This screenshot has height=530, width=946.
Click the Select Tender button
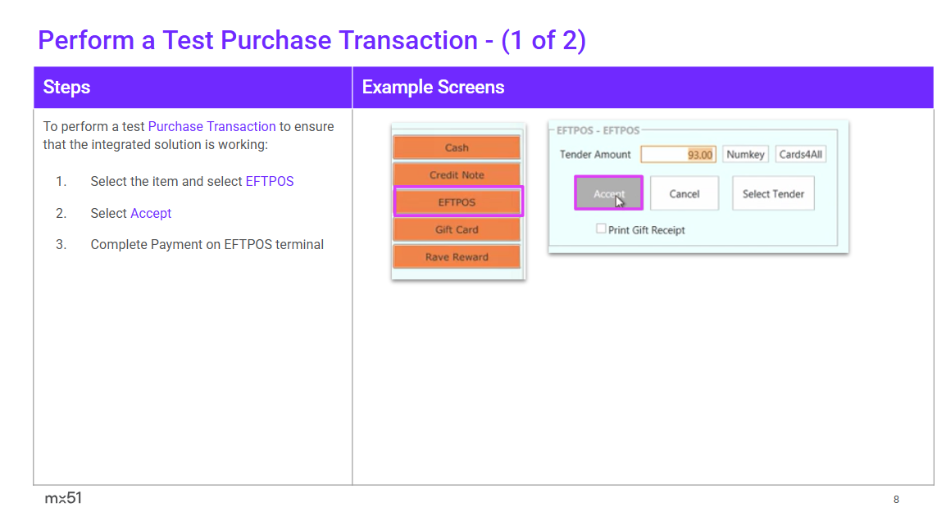[772, 193]
